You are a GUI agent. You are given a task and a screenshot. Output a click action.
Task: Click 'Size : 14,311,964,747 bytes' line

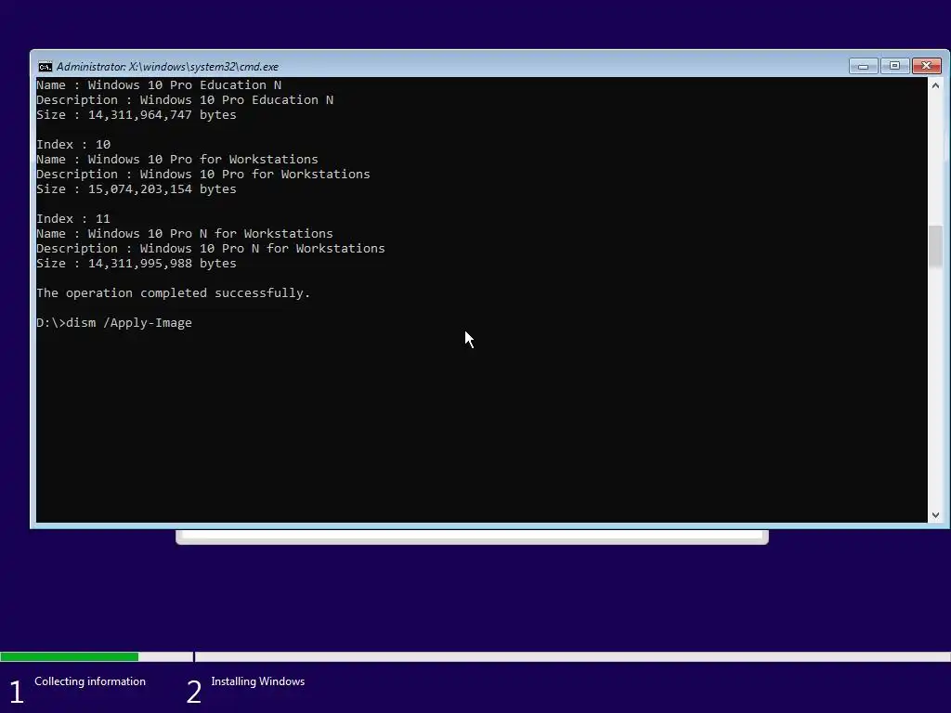point(137,114)
